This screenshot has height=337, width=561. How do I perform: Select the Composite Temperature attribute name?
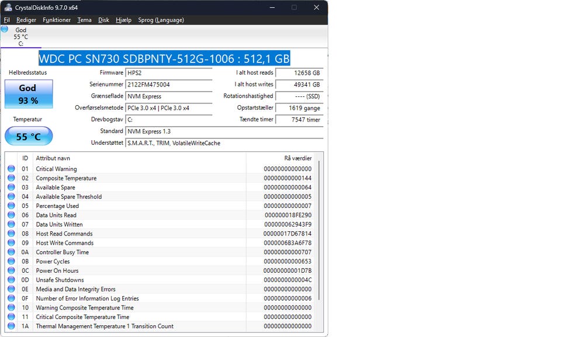click(66, 178)
